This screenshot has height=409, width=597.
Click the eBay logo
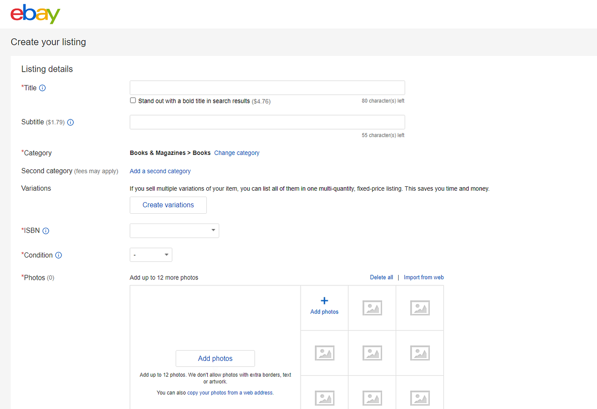(35, 14)
